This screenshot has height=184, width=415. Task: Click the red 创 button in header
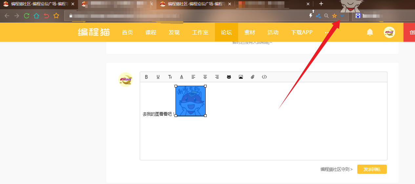coord(409,32)
